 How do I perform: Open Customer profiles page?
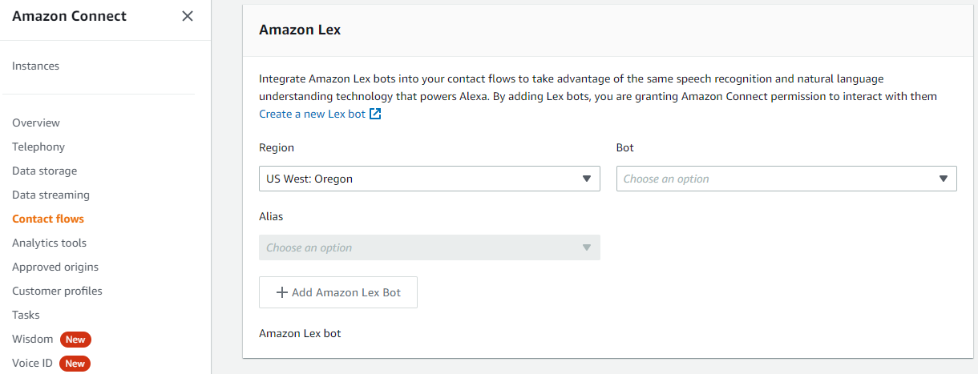(x=57, y=291)
